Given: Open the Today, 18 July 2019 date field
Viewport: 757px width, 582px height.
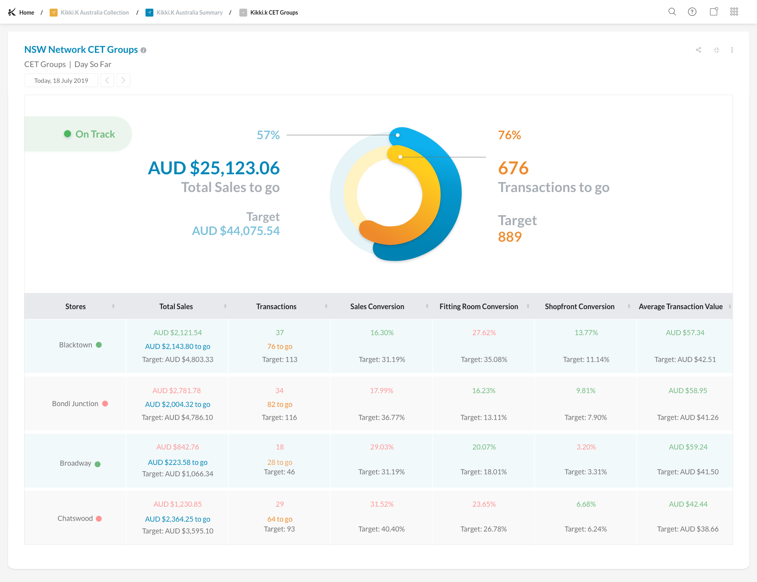Looking at the screenshot, I should pos(61,80).
